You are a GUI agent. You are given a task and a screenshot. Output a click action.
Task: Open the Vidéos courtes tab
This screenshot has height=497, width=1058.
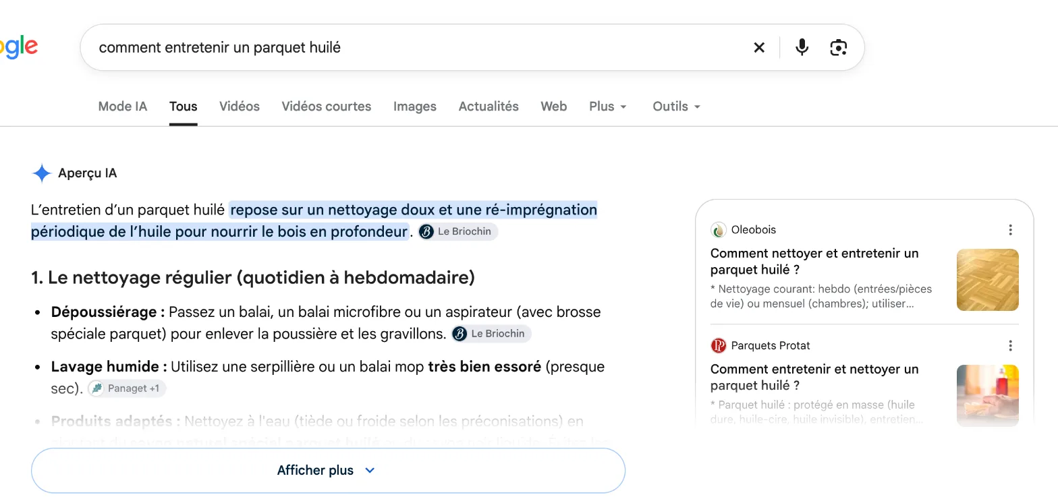pos(327,107)
